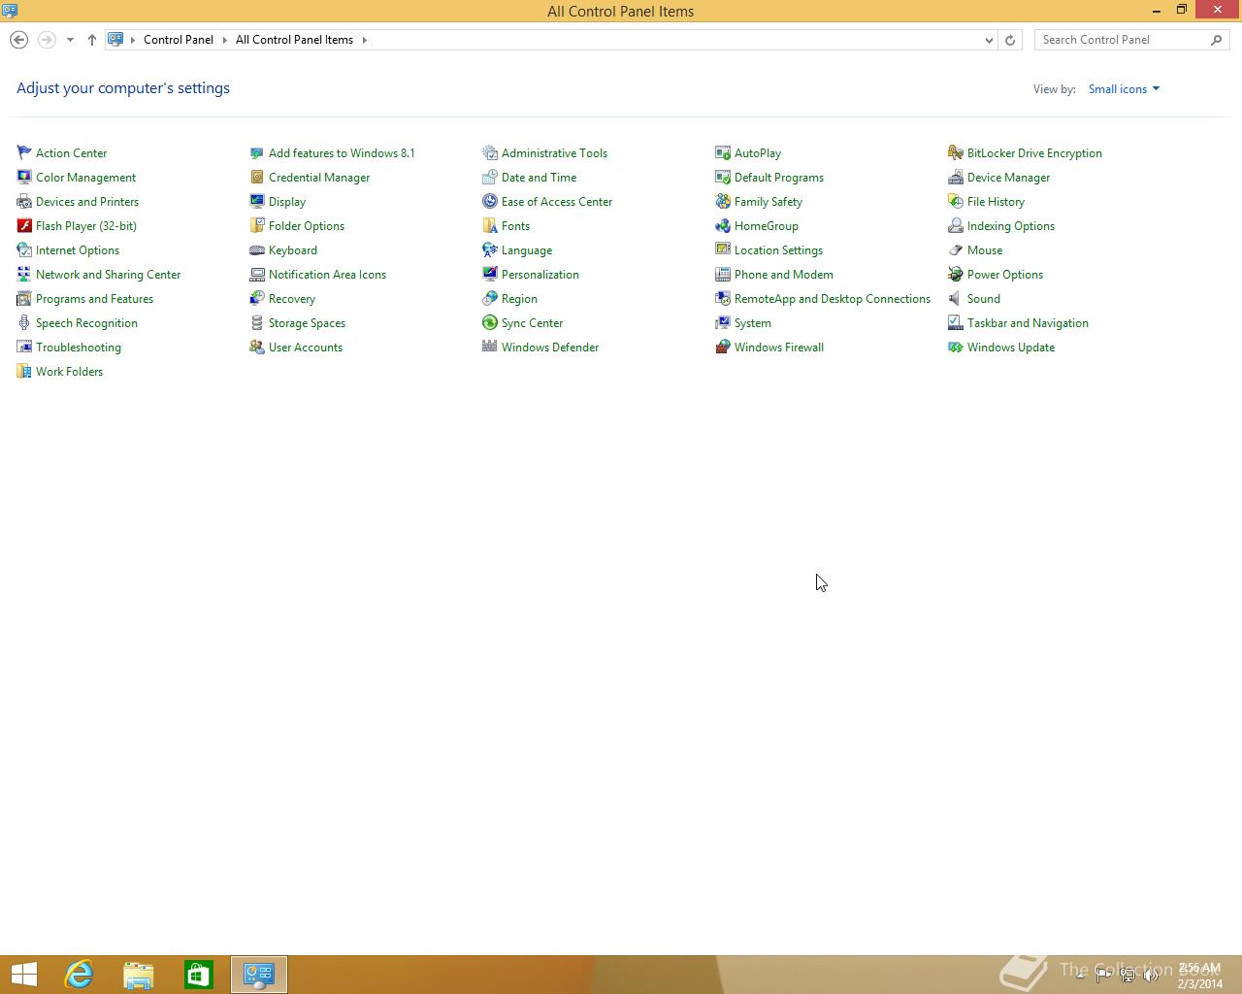Screen dimensions: 1242x994
Task: Click the Windows Defender wall icon
Action: [x=490, y=347]
